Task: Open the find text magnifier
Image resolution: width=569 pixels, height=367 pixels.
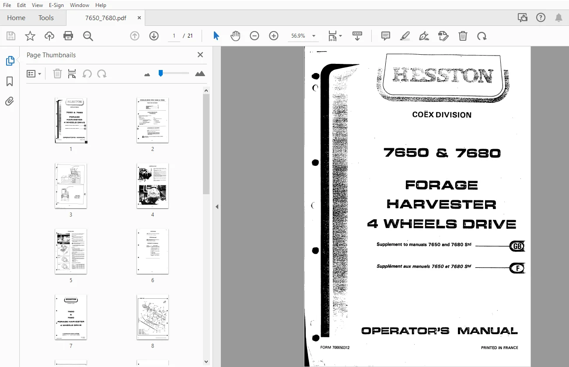Action: click(x=88, y=36)
